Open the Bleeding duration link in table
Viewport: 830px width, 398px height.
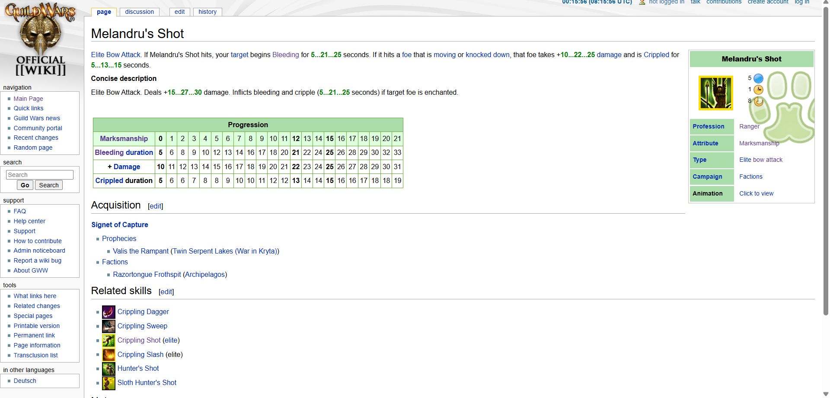[x=124, y=153]
